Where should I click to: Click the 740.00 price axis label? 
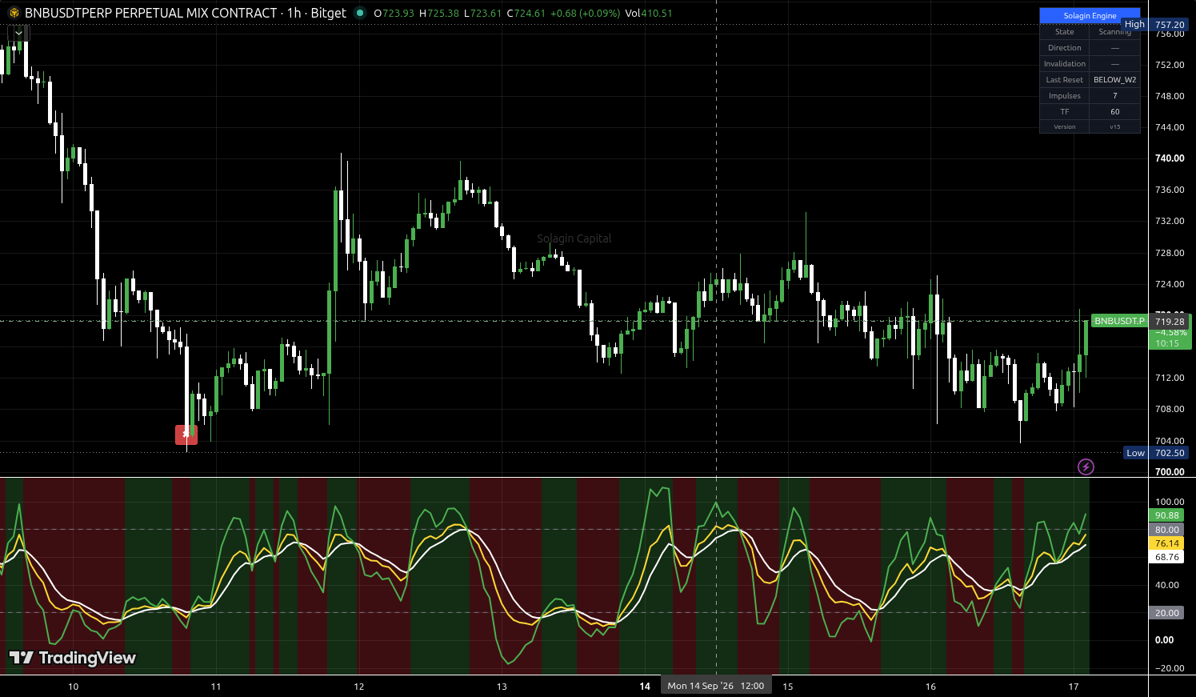1170,158
